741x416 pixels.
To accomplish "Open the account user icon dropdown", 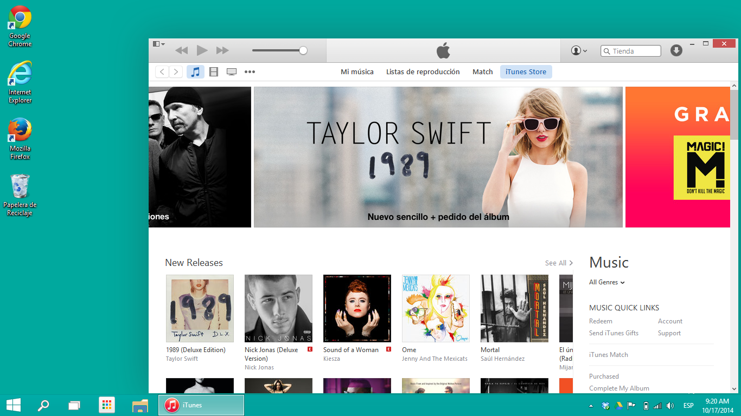I will click(x=579, y=50).
